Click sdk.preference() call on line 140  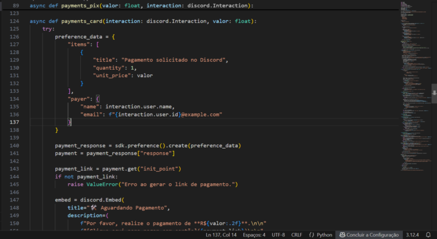click(141, 146)
